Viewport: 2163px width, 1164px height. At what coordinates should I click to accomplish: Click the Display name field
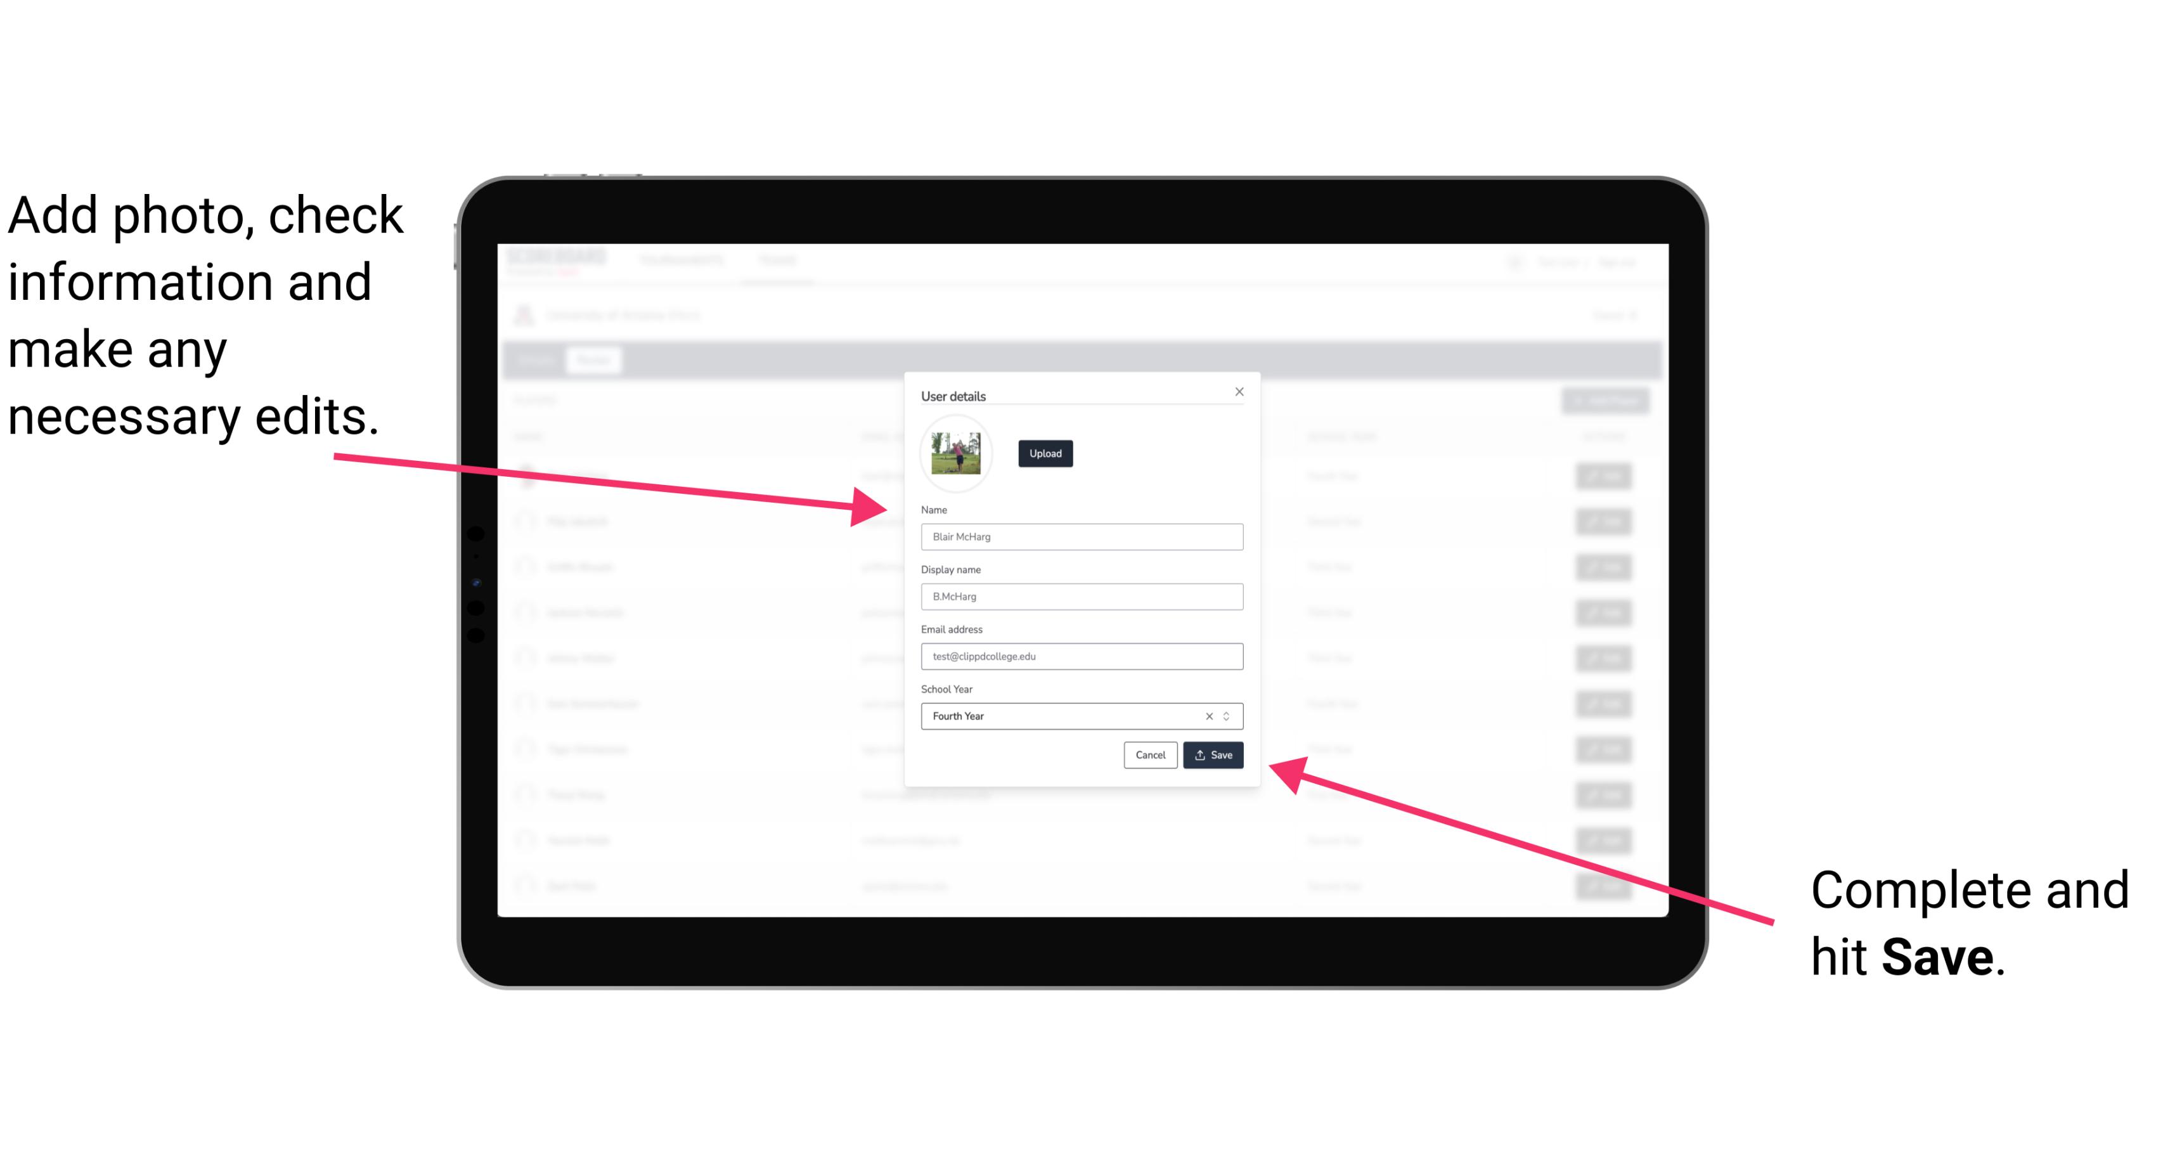click(1080, 597)
